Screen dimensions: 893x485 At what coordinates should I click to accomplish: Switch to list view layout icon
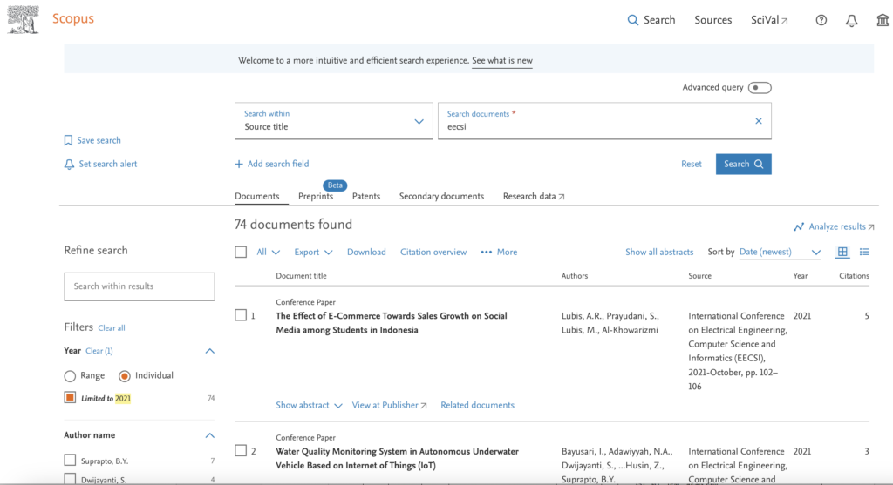coord(864,252)
